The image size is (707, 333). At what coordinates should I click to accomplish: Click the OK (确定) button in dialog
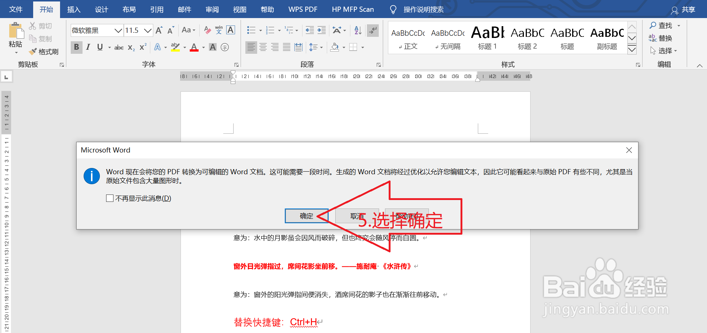(x=306, y=216)
